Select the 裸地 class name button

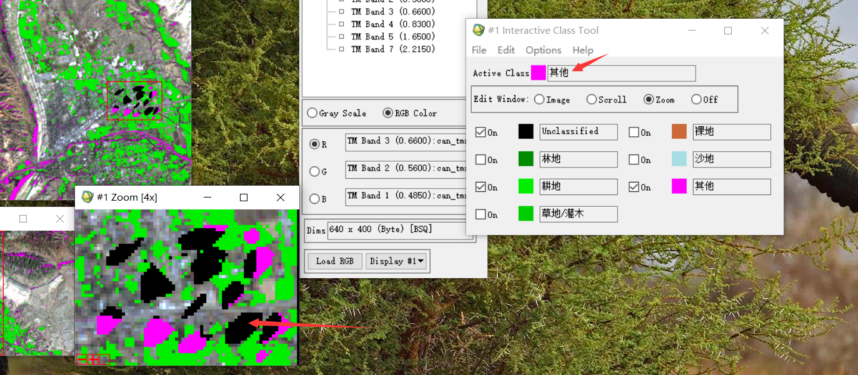point(732,132)
